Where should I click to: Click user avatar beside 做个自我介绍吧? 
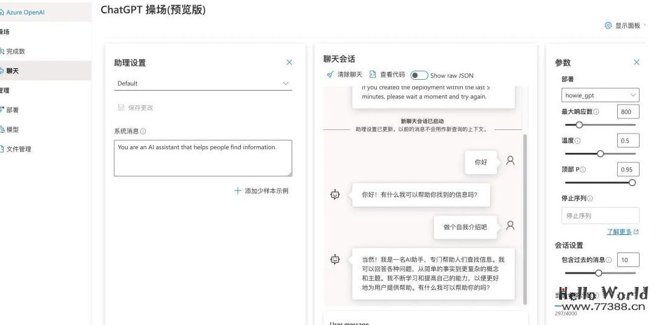pyautogui.click(x=510, y=225)
